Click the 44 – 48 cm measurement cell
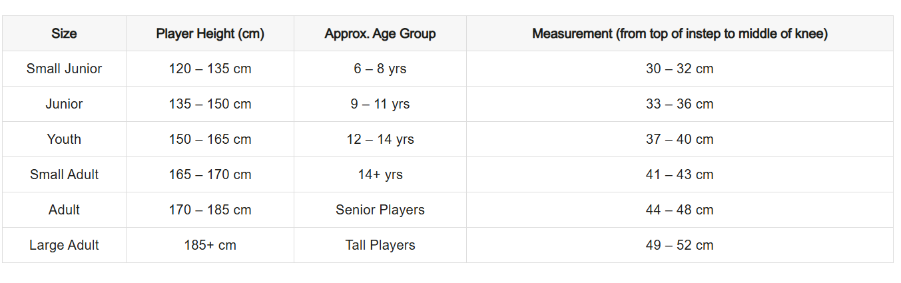The height and width of the screenshot is (283, 901). 679,210
